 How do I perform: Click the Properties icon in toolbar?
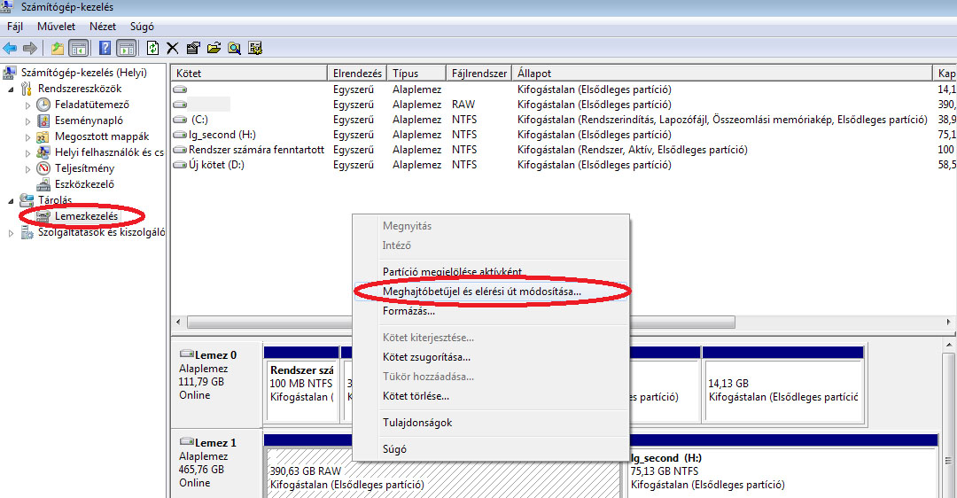click(193, 48)
